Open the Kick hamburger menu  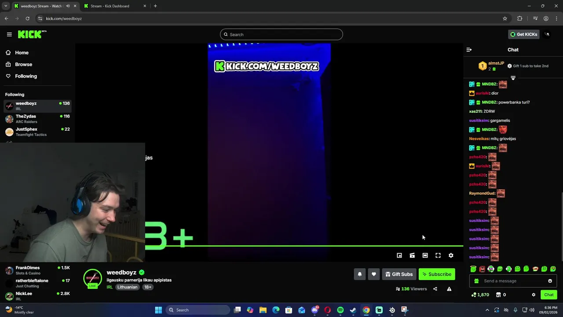click(9, 34)
